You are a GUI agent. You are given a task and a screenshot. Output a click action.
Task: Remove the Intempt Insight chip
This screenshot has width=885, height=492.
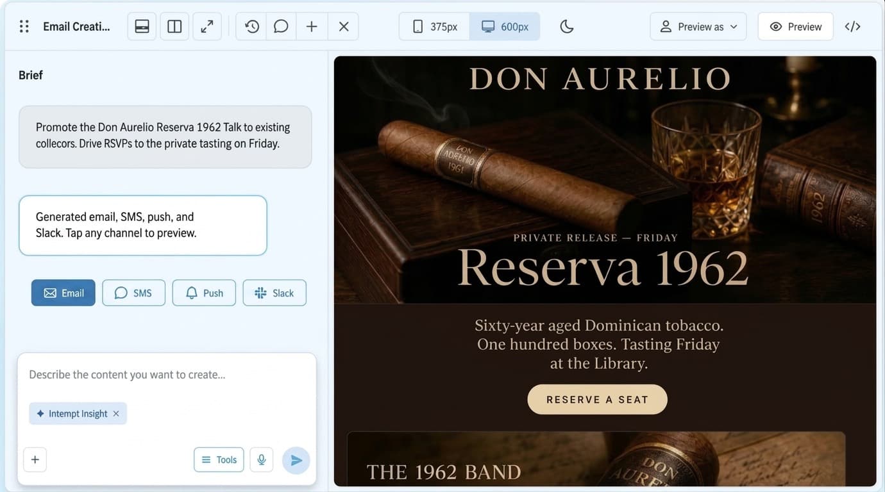point(116,414)
